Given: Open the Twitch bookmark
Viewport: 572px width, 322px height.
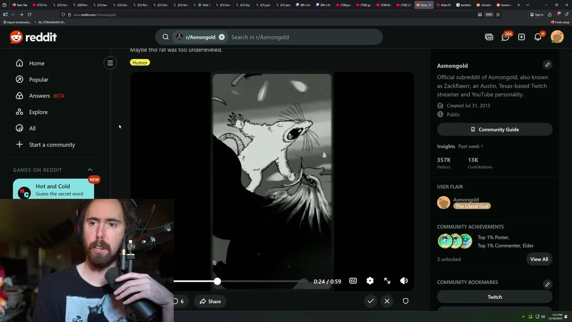Looking at the screenshot, I should point(495,297).
